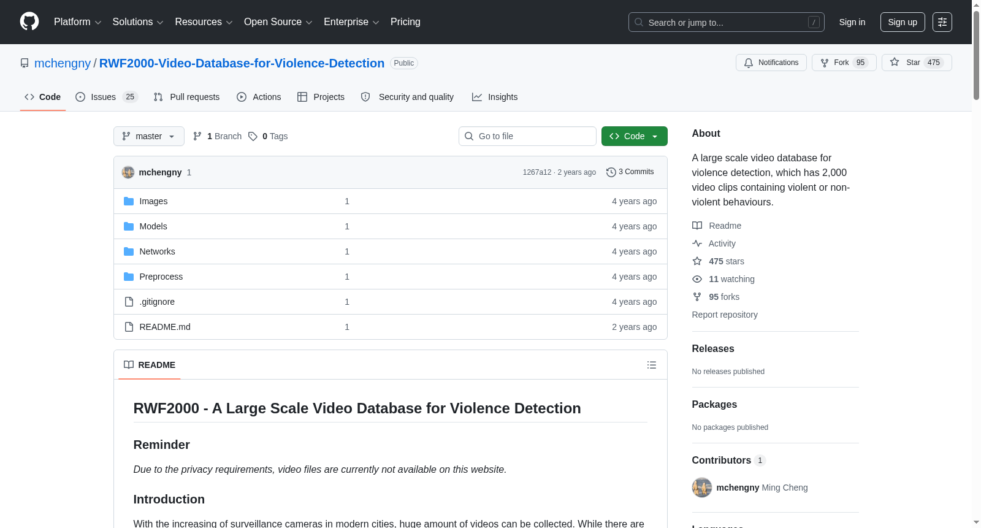Open the Actions tab
The height and width of the screenshot is (528, 981).
[259, 97]
